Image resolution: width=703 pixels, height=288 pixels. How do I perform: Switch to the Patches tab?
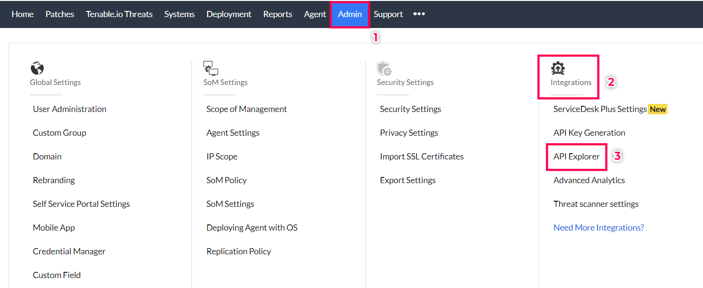pos(60,14)
